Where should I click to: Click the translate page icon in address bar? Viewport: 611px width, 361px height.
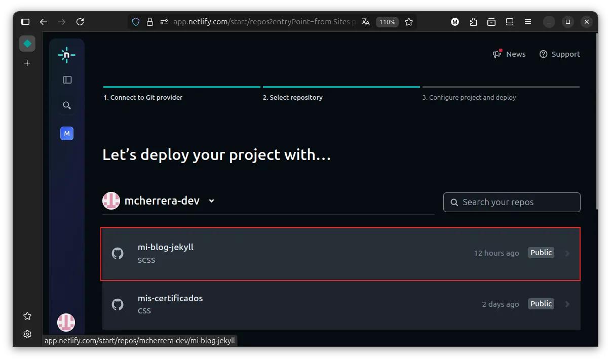366,22
